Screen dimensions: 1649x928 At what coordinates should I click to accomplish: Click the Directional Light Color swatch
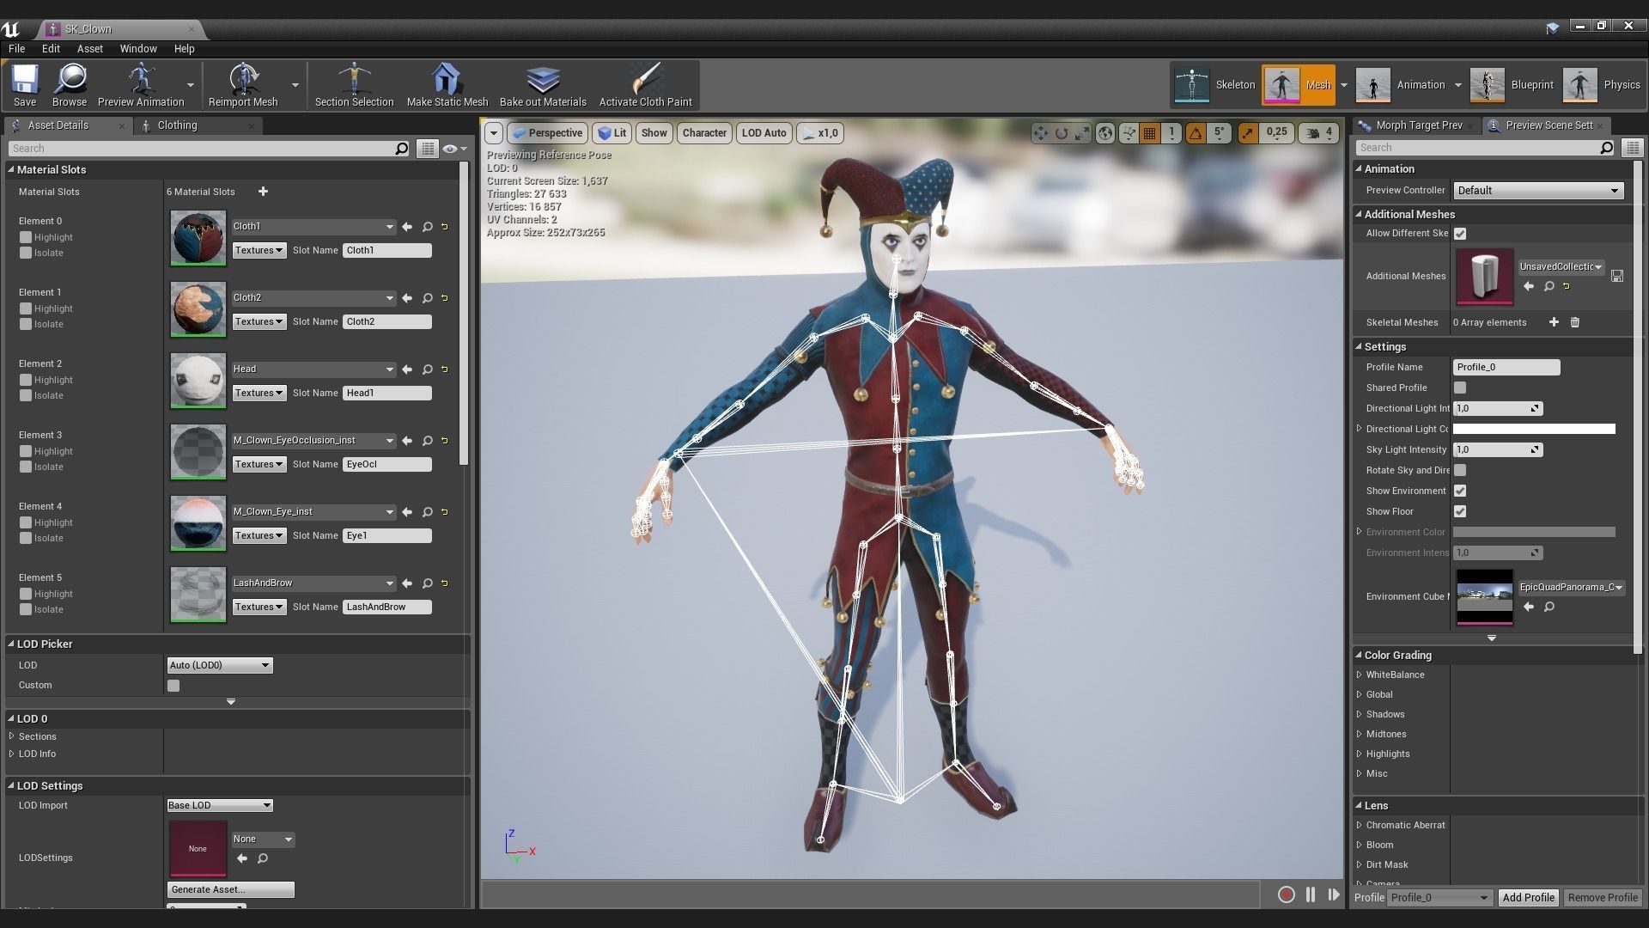pos(1533,429)
